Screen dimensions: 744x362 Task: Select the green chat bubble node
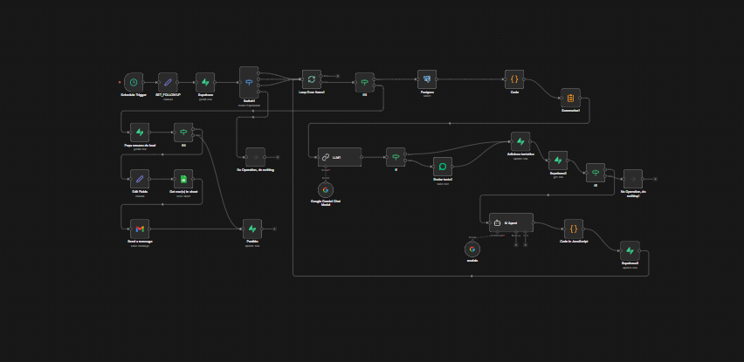click(443, 166)
